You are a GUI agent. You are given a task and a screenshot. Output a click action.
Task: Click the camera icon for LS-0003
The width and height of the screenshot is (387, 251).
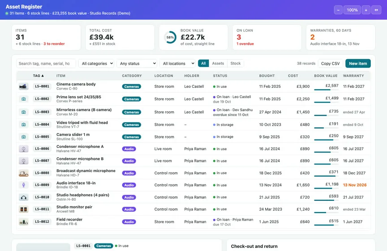23,112
